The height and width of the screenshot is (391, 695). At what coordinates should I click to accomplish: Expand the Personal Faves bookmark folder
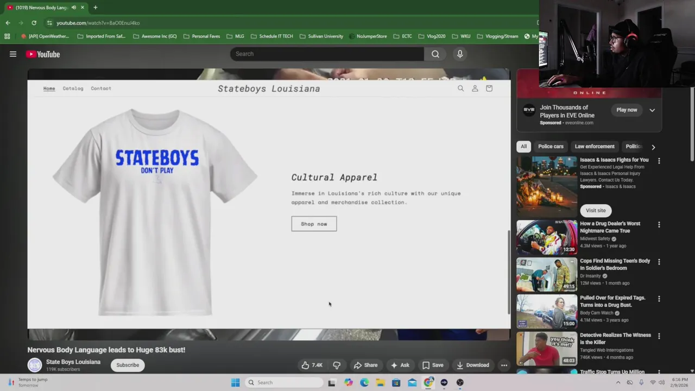pos(201,36)
